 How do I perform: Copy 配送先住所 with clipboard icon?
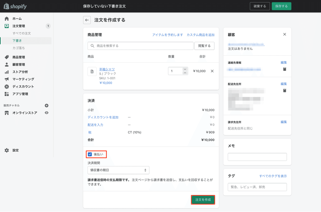tap(285, 90)
